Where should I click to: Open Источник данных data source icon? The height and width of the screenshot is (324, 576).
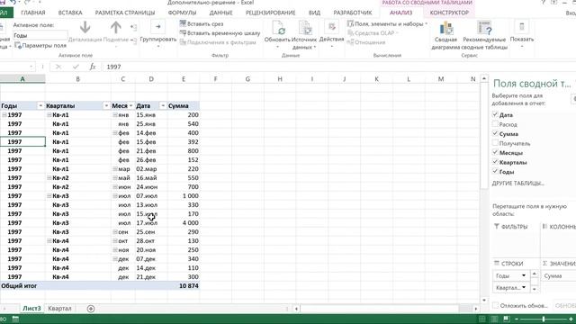[x=304, y=28]
